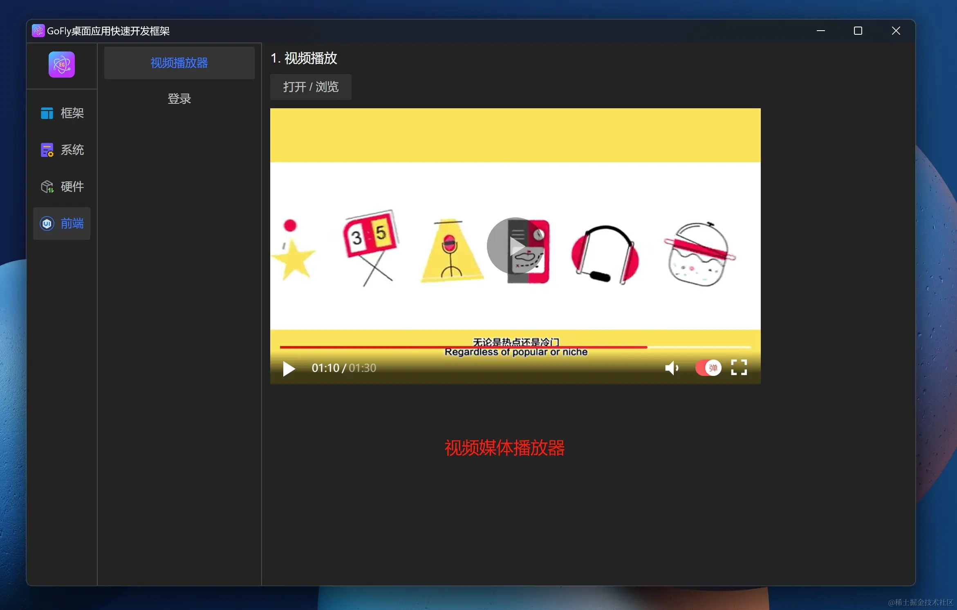Screen dimensions: 957x610
Task: Click the GoFly logo in sidebar
Action: click(62, 65)
